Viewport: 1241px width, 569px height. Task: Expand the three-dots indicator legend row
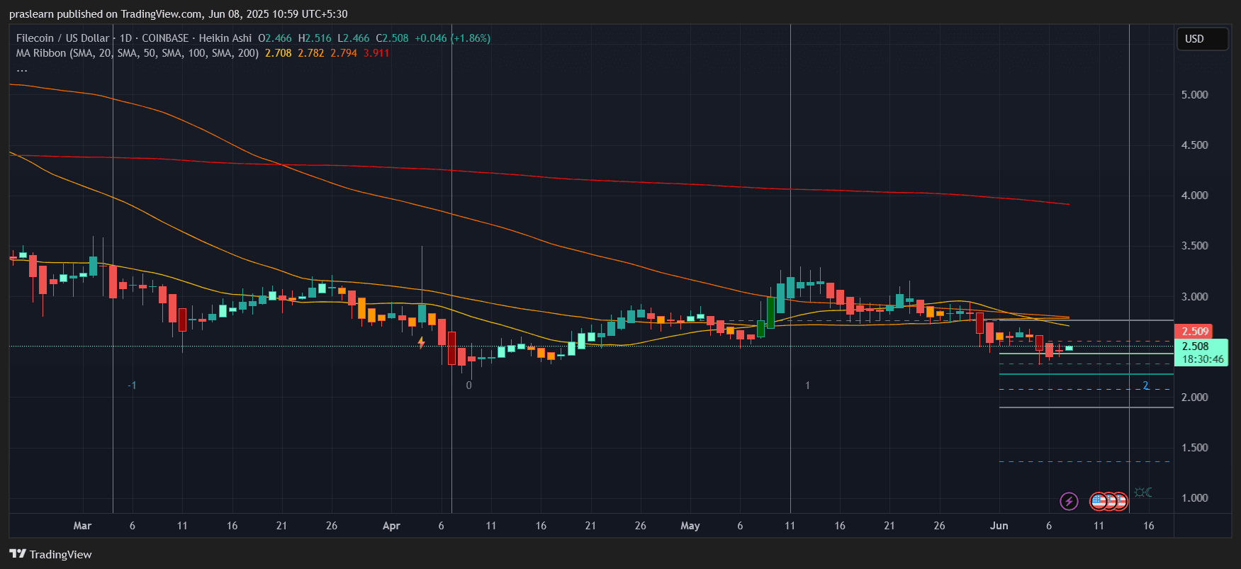pyautogui.click(x=22, y=69)
